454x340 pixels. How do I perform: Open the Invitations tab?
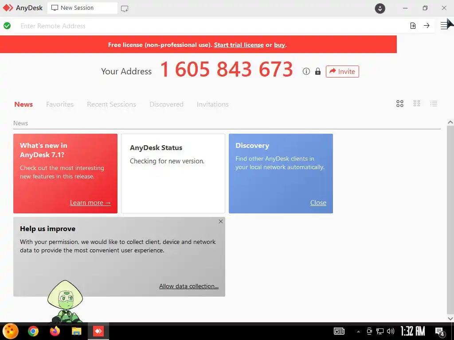click(212, 104)
